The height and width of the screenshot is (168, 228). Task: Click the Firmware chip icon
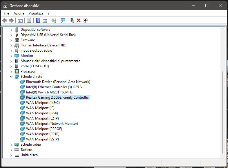17,40
